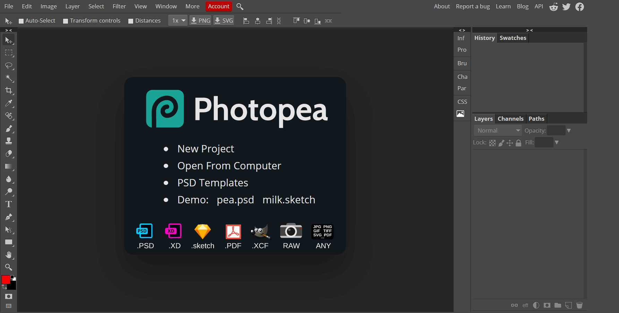Enable the Distances checkbox
This screenshot has height=313, width=619.
(x=131, y=21)
